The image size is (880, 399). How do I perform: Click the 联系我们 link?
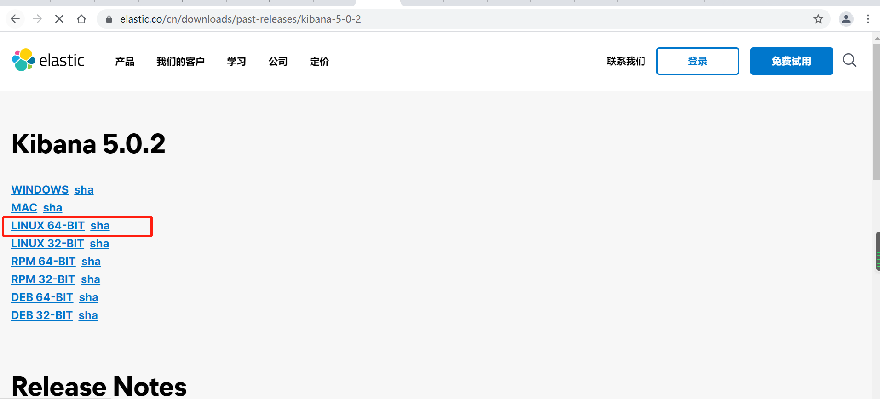click(x=626, y=61)
